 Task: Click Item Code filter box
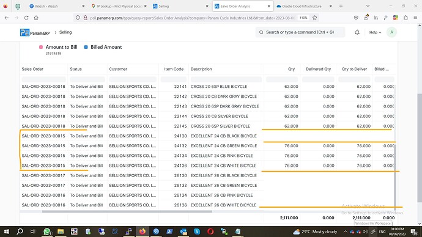coord(174,79)
